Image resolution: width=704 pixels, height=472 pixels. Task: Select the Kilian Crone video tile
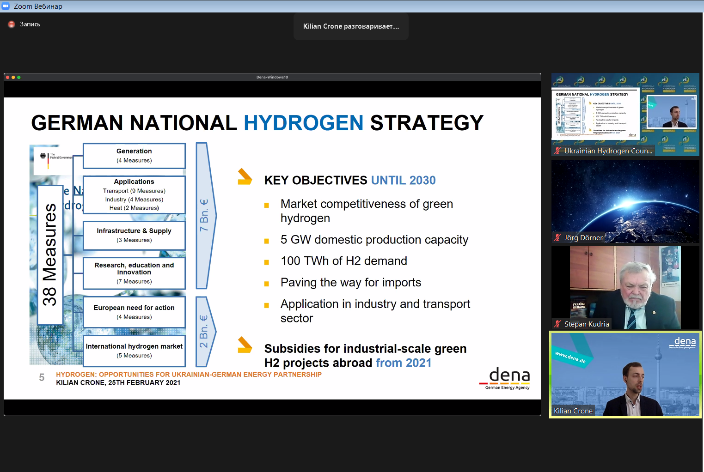click(625, 374)
